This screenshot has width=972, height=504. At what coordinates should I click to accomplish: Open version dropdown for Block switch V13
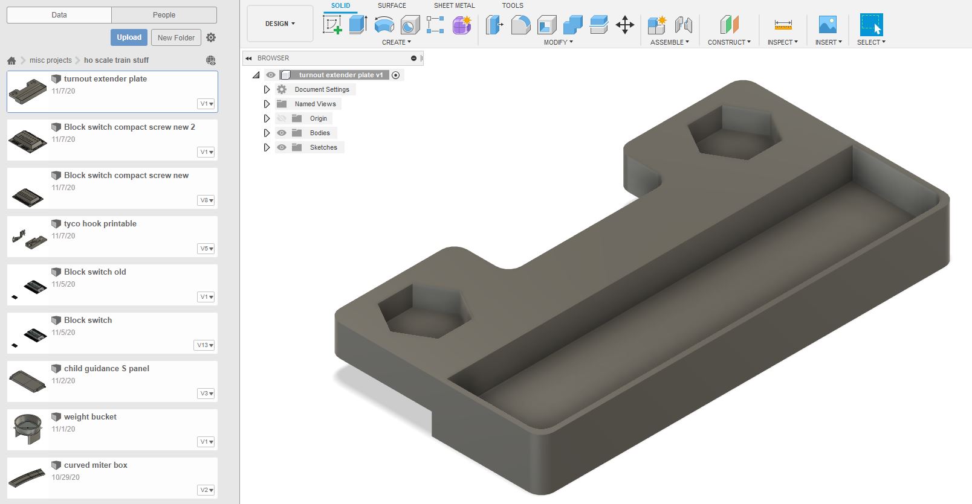coord(205,345)
